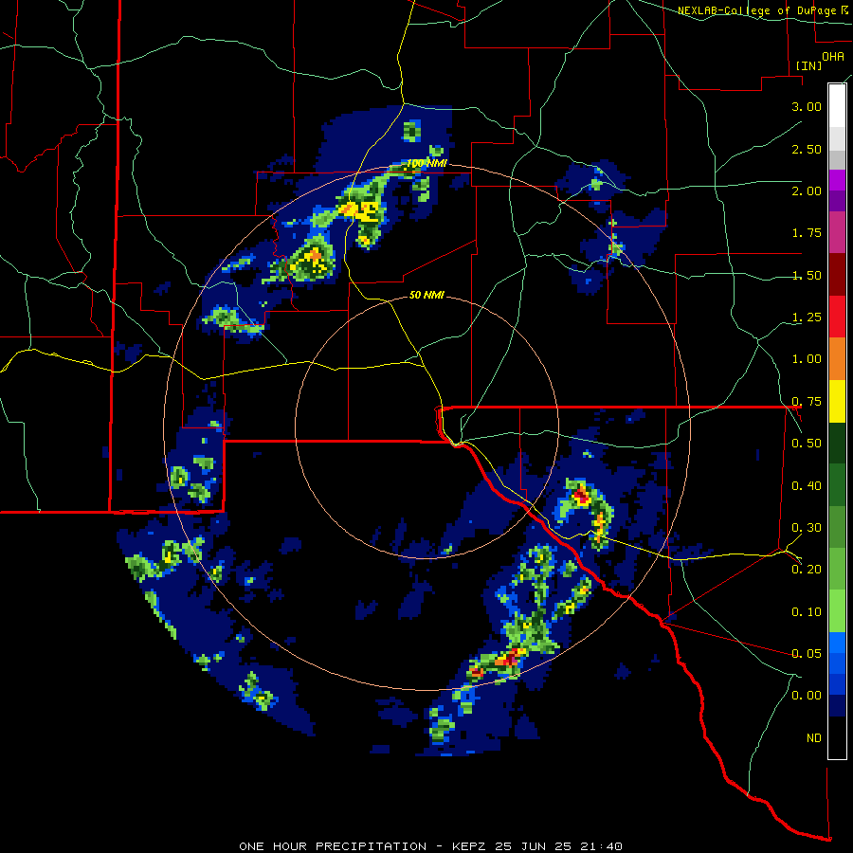This screenshot has height=853, width=853.
Task: Pick the navy legend swatch above ND
Action: pyautogui.click(x=837, y=705)
